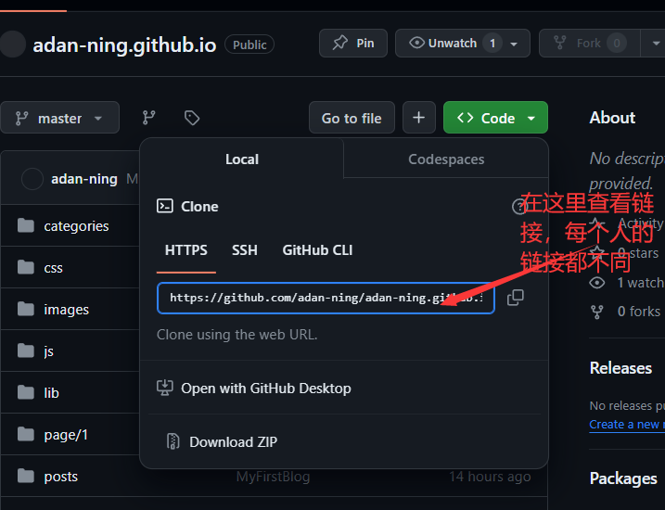Open the images folder

pyautogui.click(x=67, y=310)
